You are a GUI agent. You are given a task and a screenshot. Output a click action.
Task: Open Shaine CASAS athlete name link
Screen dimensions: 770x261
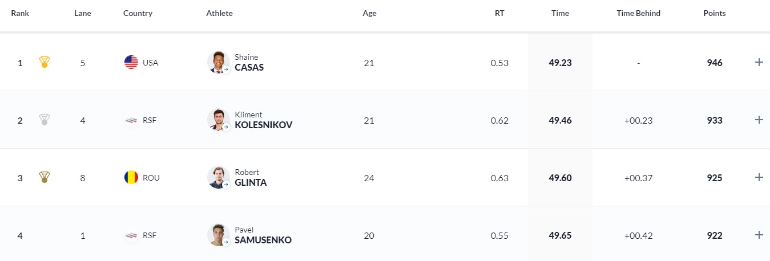(x=249, y=67)
